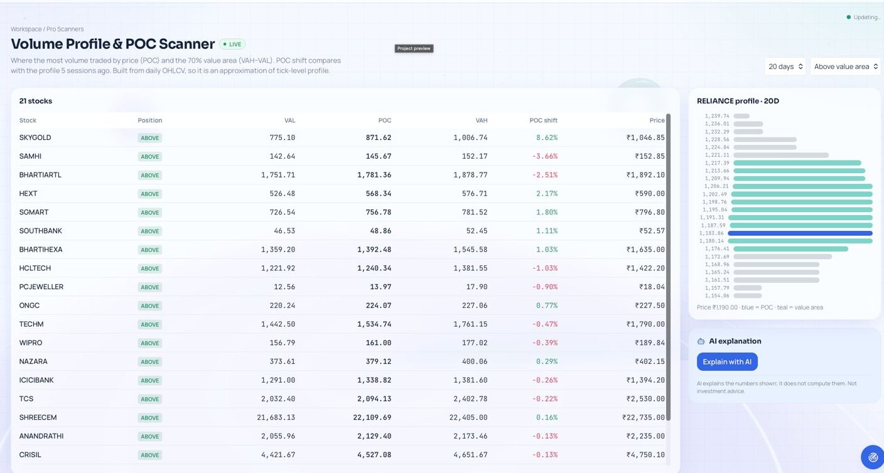The image size is (884, 473).
Task: Select the TCS stock name
Action: tap(26, 399)
